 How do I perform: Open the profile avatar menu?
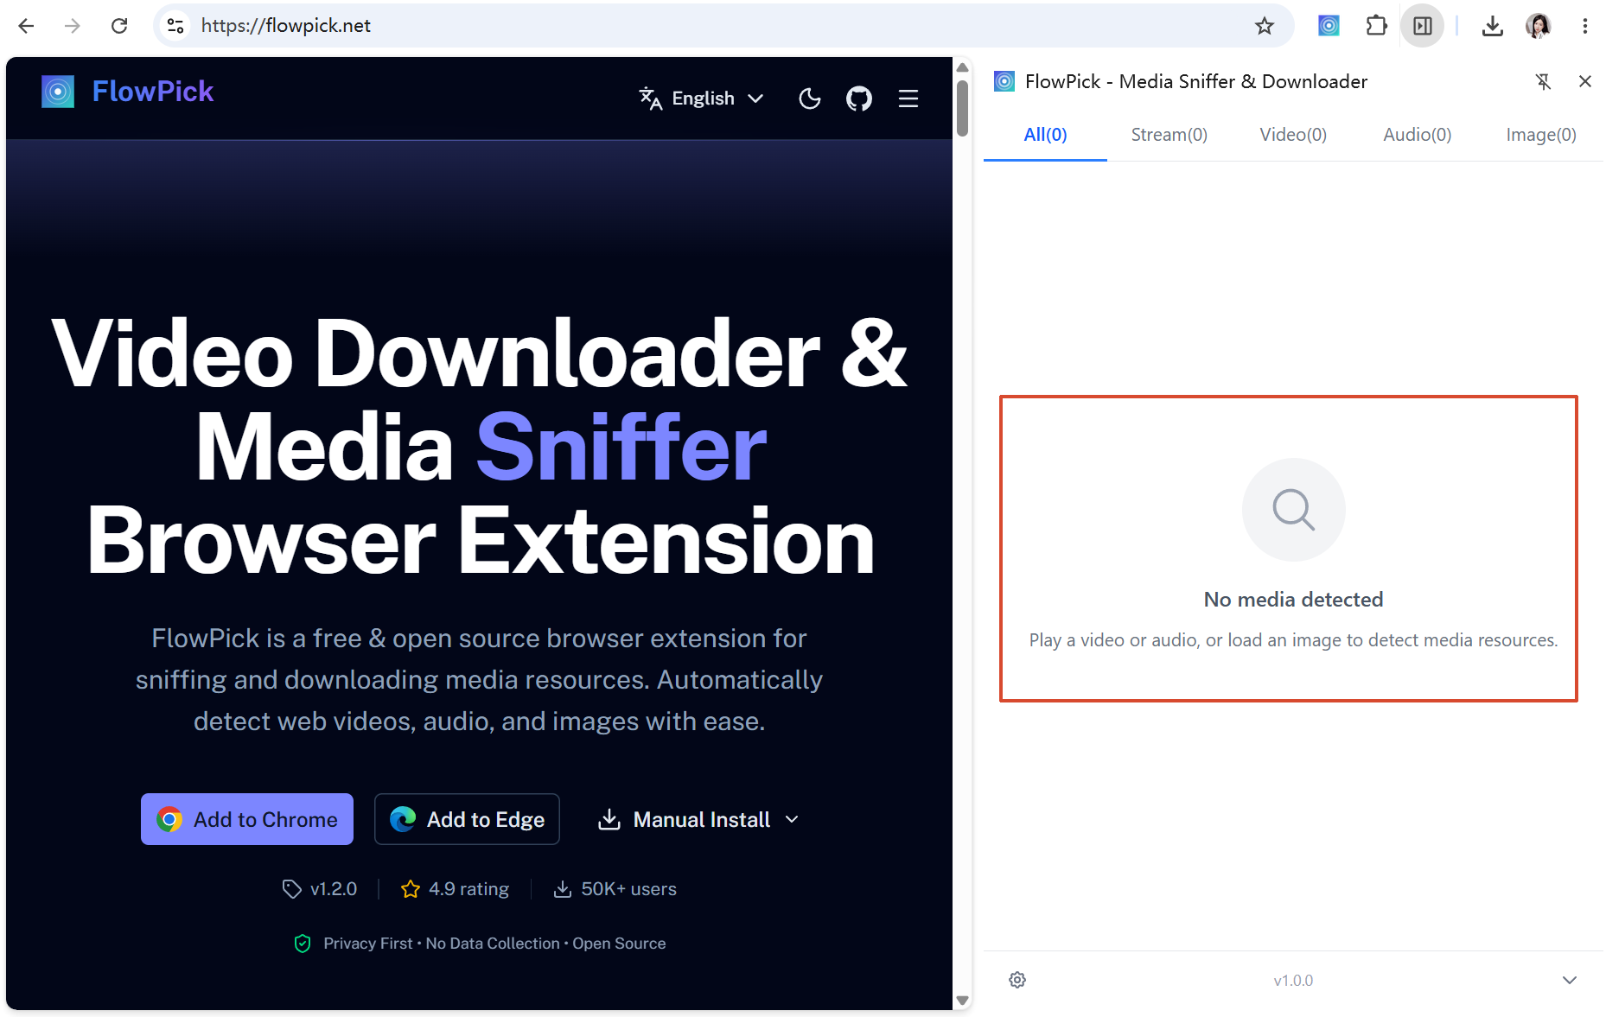(1539, 26)
